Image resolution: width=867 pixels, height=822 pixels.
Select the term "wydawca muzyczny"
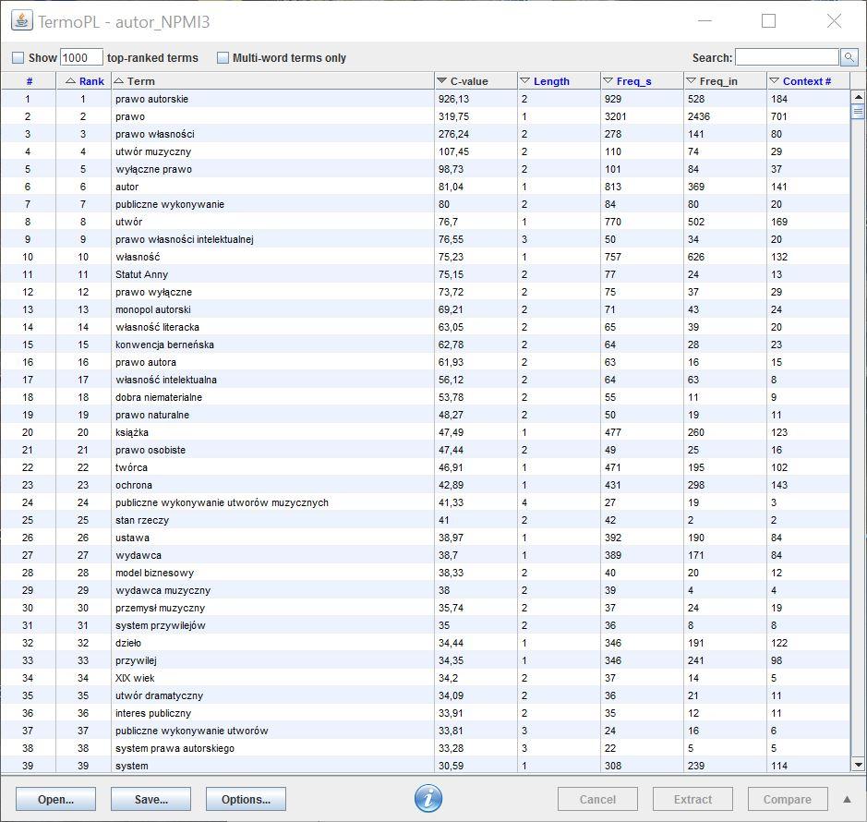tap(163, 591)
